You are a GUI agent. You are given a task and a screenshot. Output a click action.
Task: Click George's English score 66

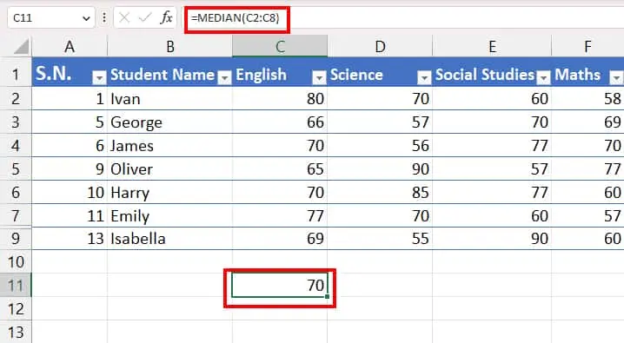tap(280, 122)
